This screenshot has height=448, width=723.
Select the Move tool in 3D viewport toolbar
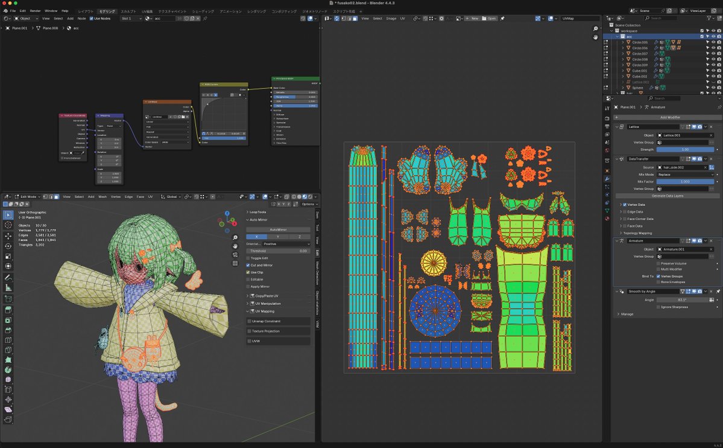pos(8,236)
